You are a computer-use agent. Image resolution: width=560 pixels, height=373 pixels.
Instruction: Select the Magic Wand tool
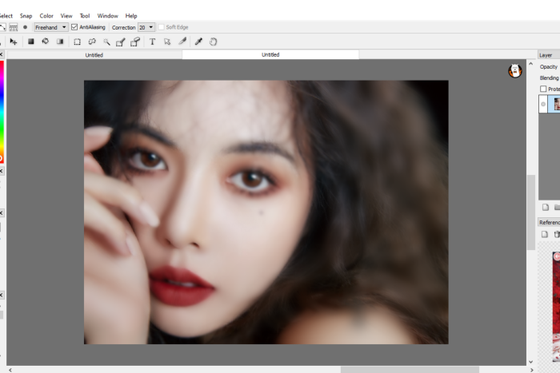(x=106, y=42)
